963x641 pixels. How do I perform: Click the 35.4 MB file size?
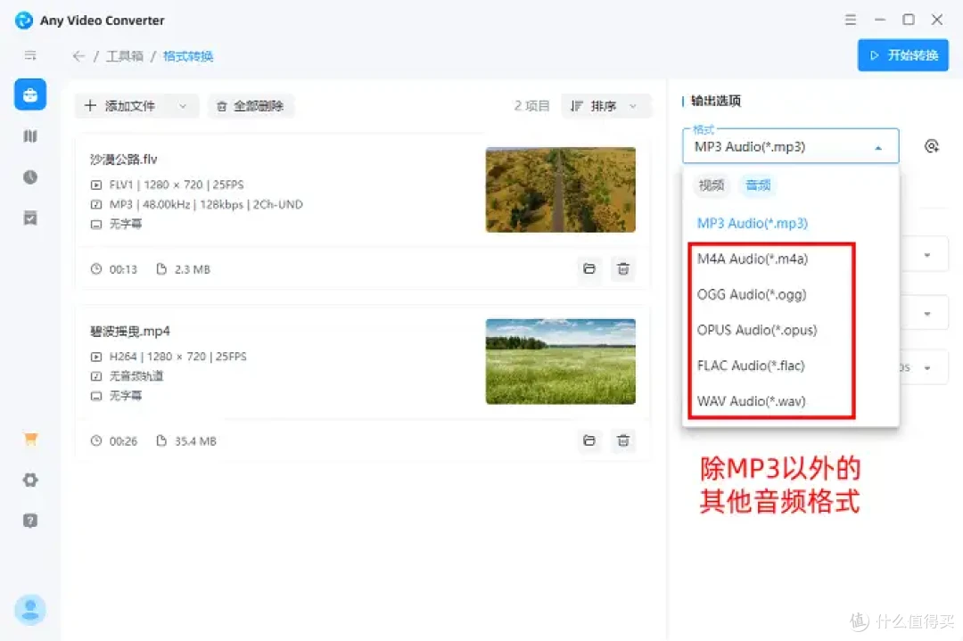[195, 440]
